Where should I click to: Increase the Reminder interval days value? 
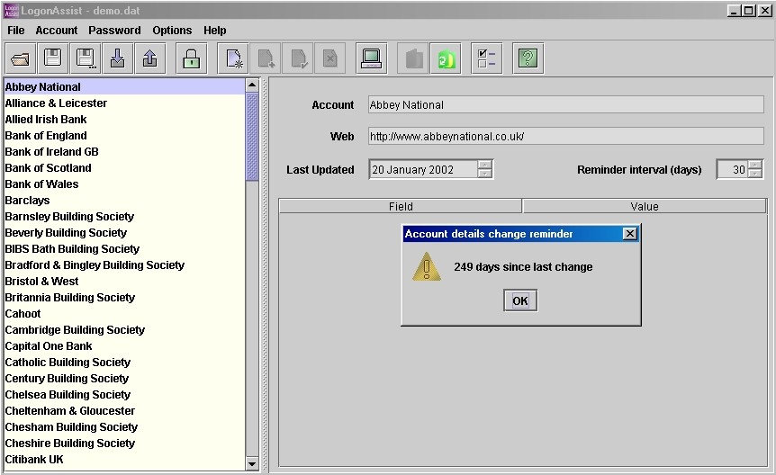[x=754, y=165]
